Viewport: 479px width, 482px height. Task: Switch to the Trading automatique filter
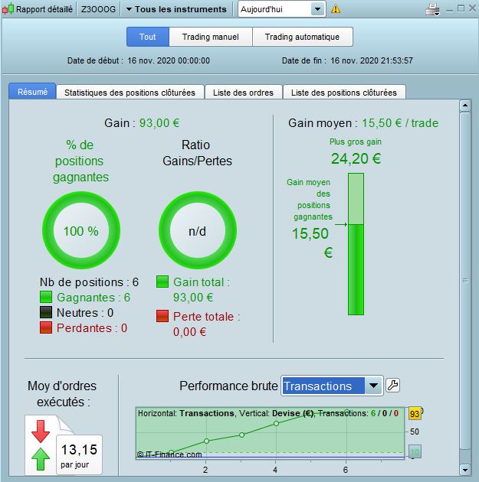coord(302,37)
